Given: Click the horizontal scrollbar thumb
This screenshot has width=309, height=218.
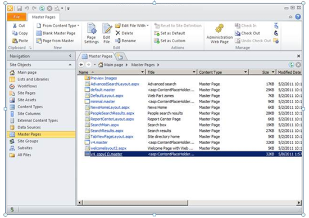Looking at the screenshot, I should click(135, 203).
